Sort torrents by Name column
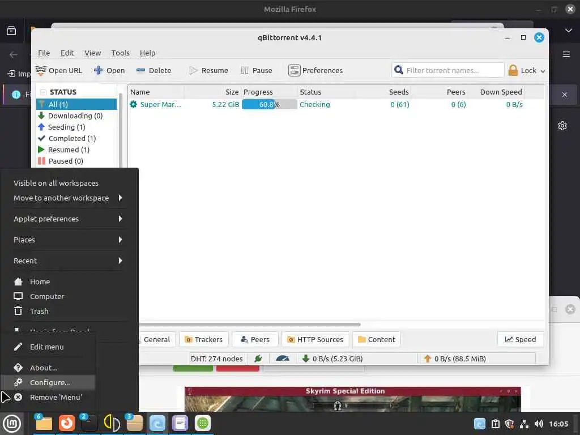 [x=156, y=92]
